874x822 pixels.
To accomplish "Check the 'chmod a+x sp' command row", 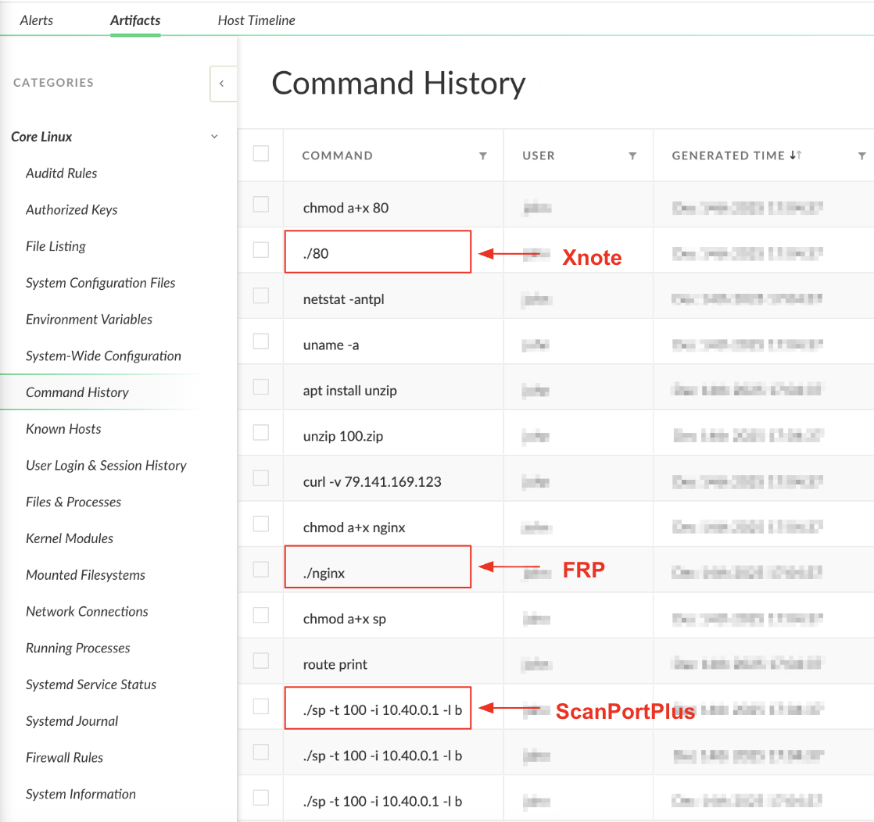I will pos(260,615).
